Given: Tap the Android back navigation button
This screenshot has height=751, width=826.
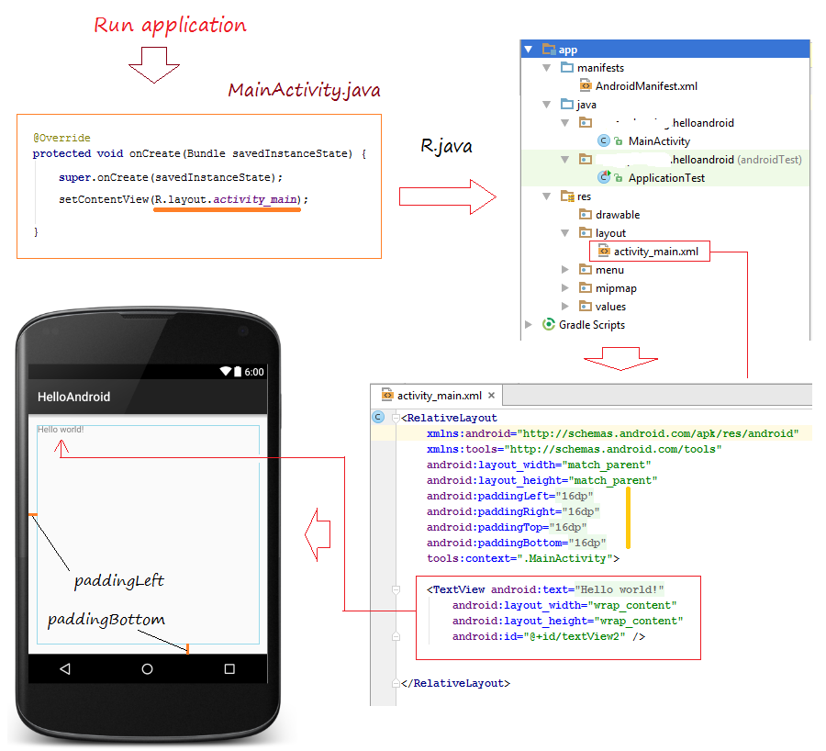Looking at the screenshot, I should (x=65, y=669).
